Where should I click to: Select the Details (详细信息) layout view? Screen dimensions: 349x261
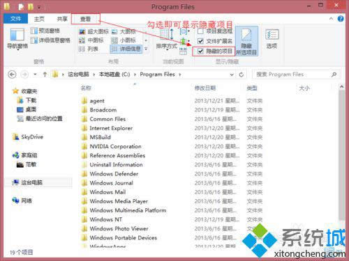click(x=126, y=49)
